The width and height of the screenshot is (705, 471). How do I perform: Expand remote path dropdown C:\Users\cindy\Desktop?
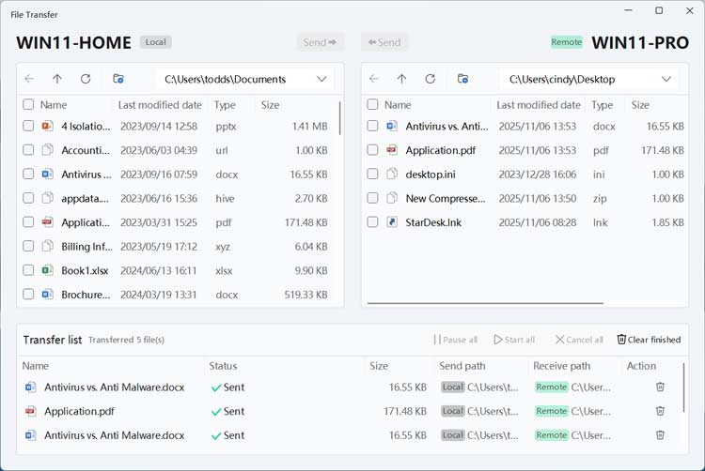[666, 79]
